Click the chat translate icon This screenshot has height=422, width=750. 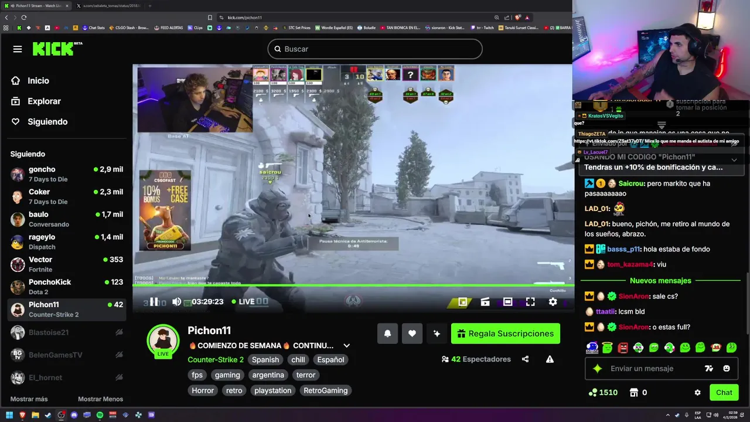709,369
